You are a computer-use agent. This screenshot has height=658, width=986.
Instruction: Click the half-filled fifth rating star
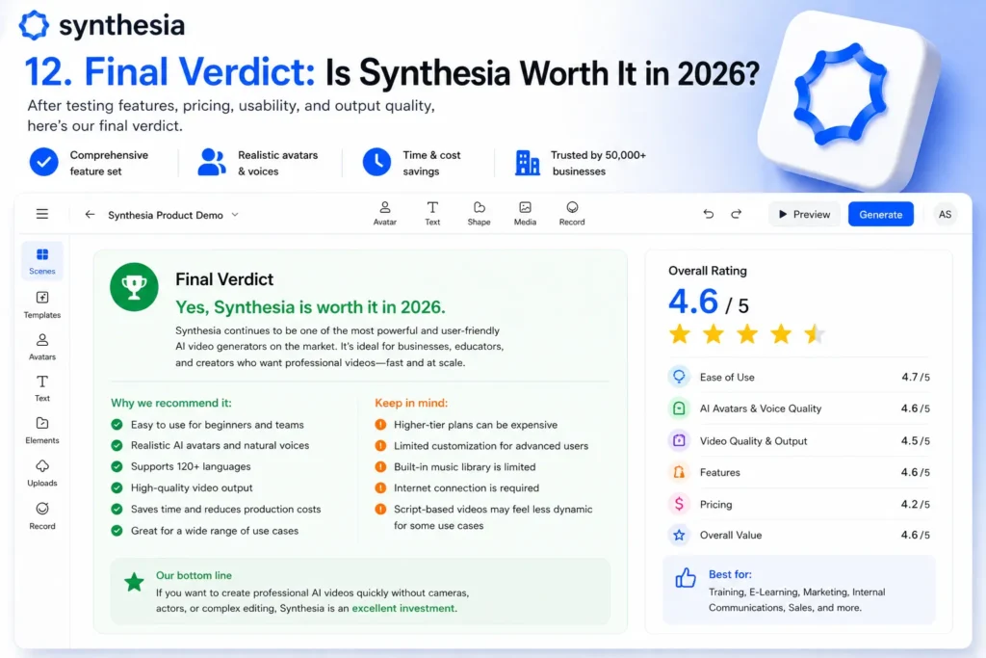[815, 334]
